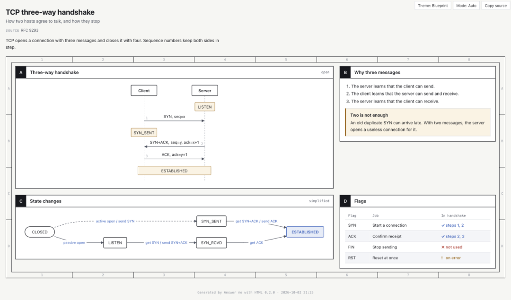Click the "Confirm receipt" table cell
The height and width of the screenshot is (300, 511).
click(x=387, y=236)
